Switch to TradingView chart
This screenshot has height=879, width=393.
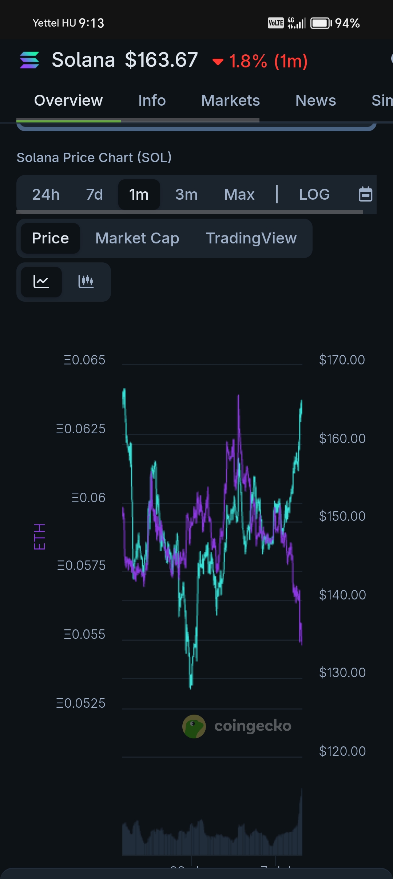tap(251, 238)
